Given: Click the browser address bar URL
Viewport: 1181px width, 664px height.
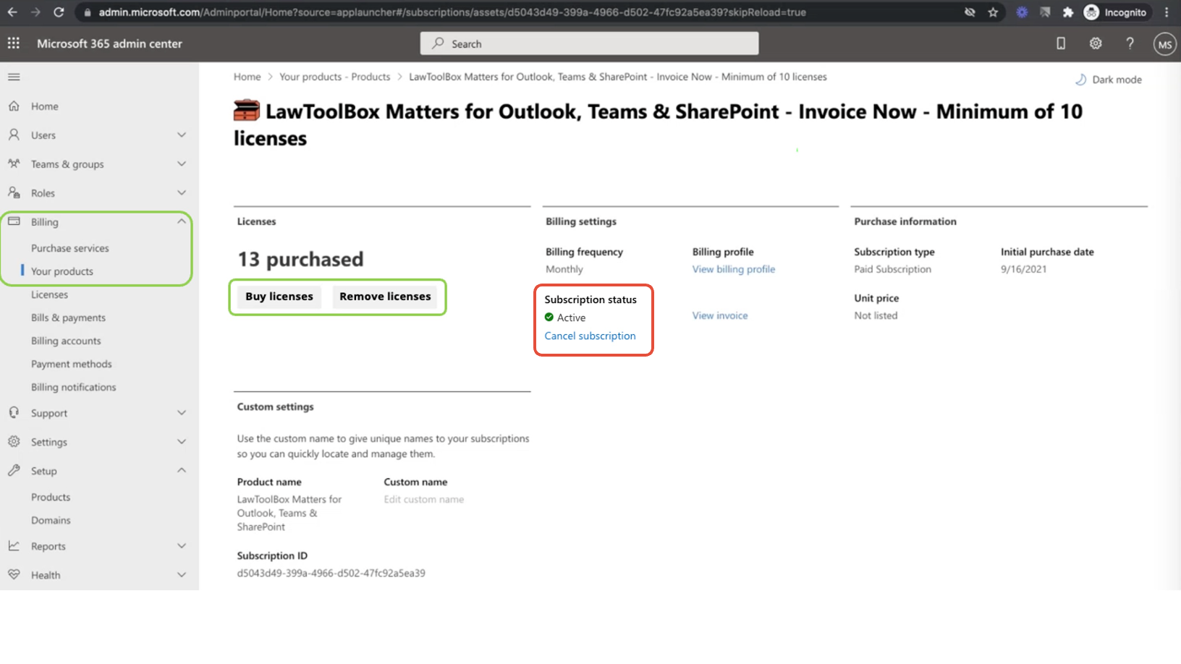Looking at the screenshot, I should pos(452,12).
